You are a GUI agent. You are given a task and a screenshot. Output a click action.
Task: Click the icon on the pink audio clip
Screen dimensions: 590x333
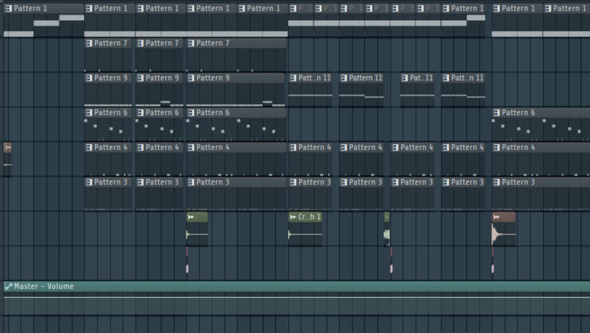coord(497,217)
